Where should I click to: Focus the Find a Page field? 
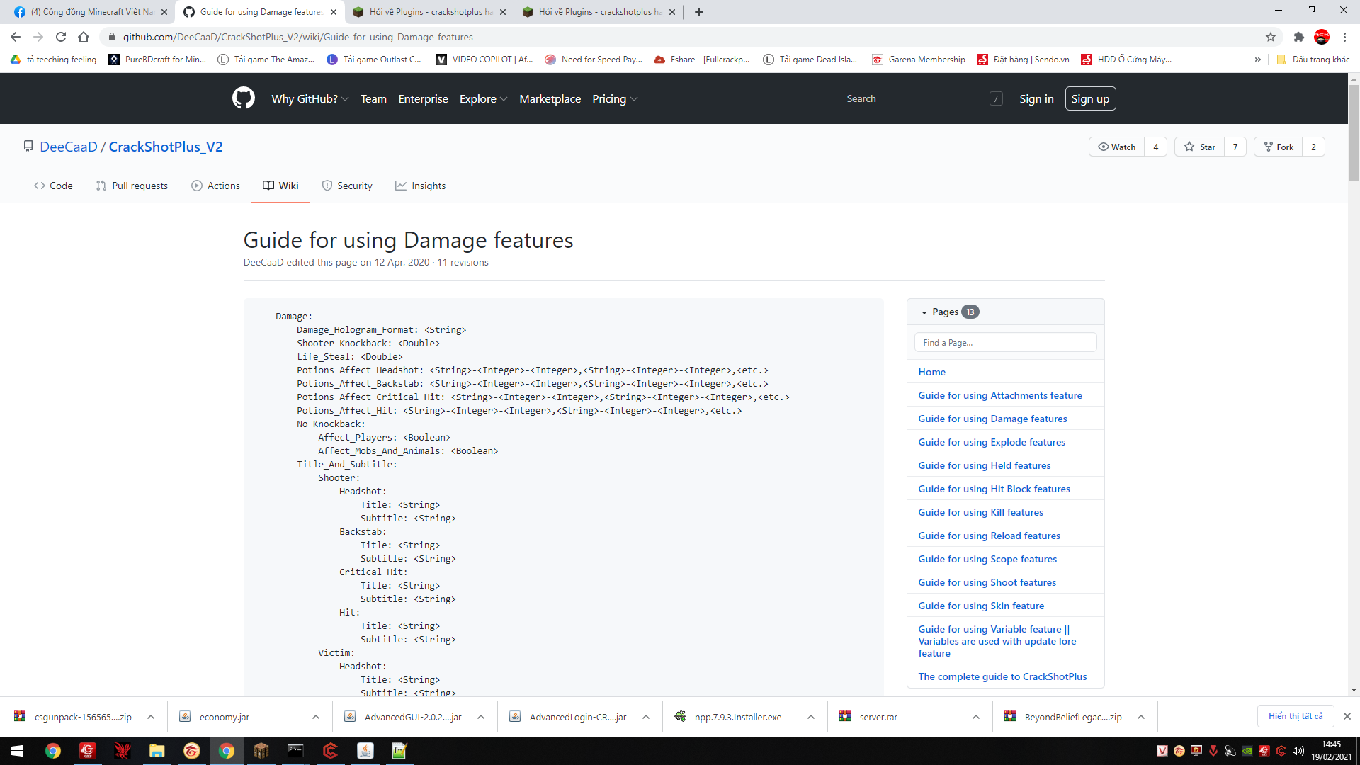pyautogui.click(x=1005, y=343)
